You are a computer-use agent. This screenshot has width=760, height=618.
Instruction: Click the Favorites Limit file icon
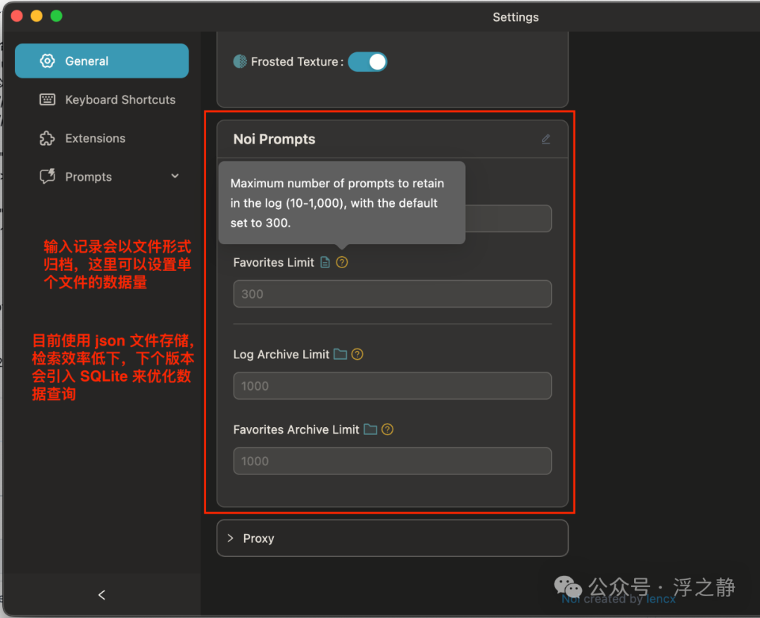[x=325, y=263]
